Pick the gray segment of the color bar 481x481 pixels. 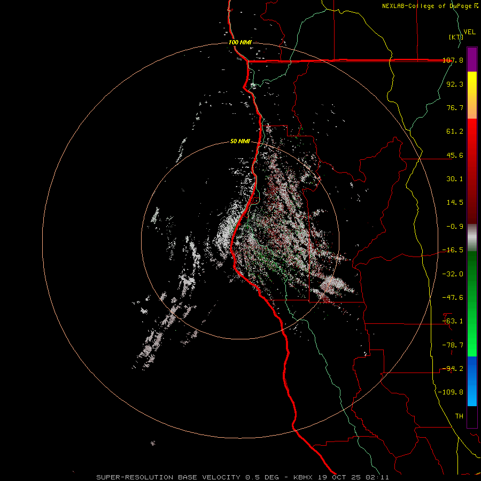(x=472, y=237)
